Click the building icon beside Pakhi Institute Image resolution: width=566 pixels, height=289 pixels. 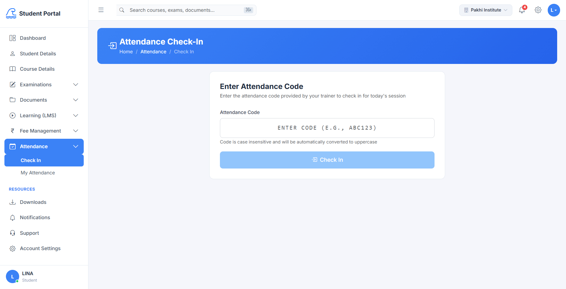click(466, 10)
